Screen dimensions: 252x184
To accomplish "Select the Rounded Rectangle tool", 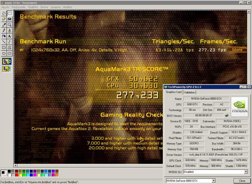I will coord(9,53).
